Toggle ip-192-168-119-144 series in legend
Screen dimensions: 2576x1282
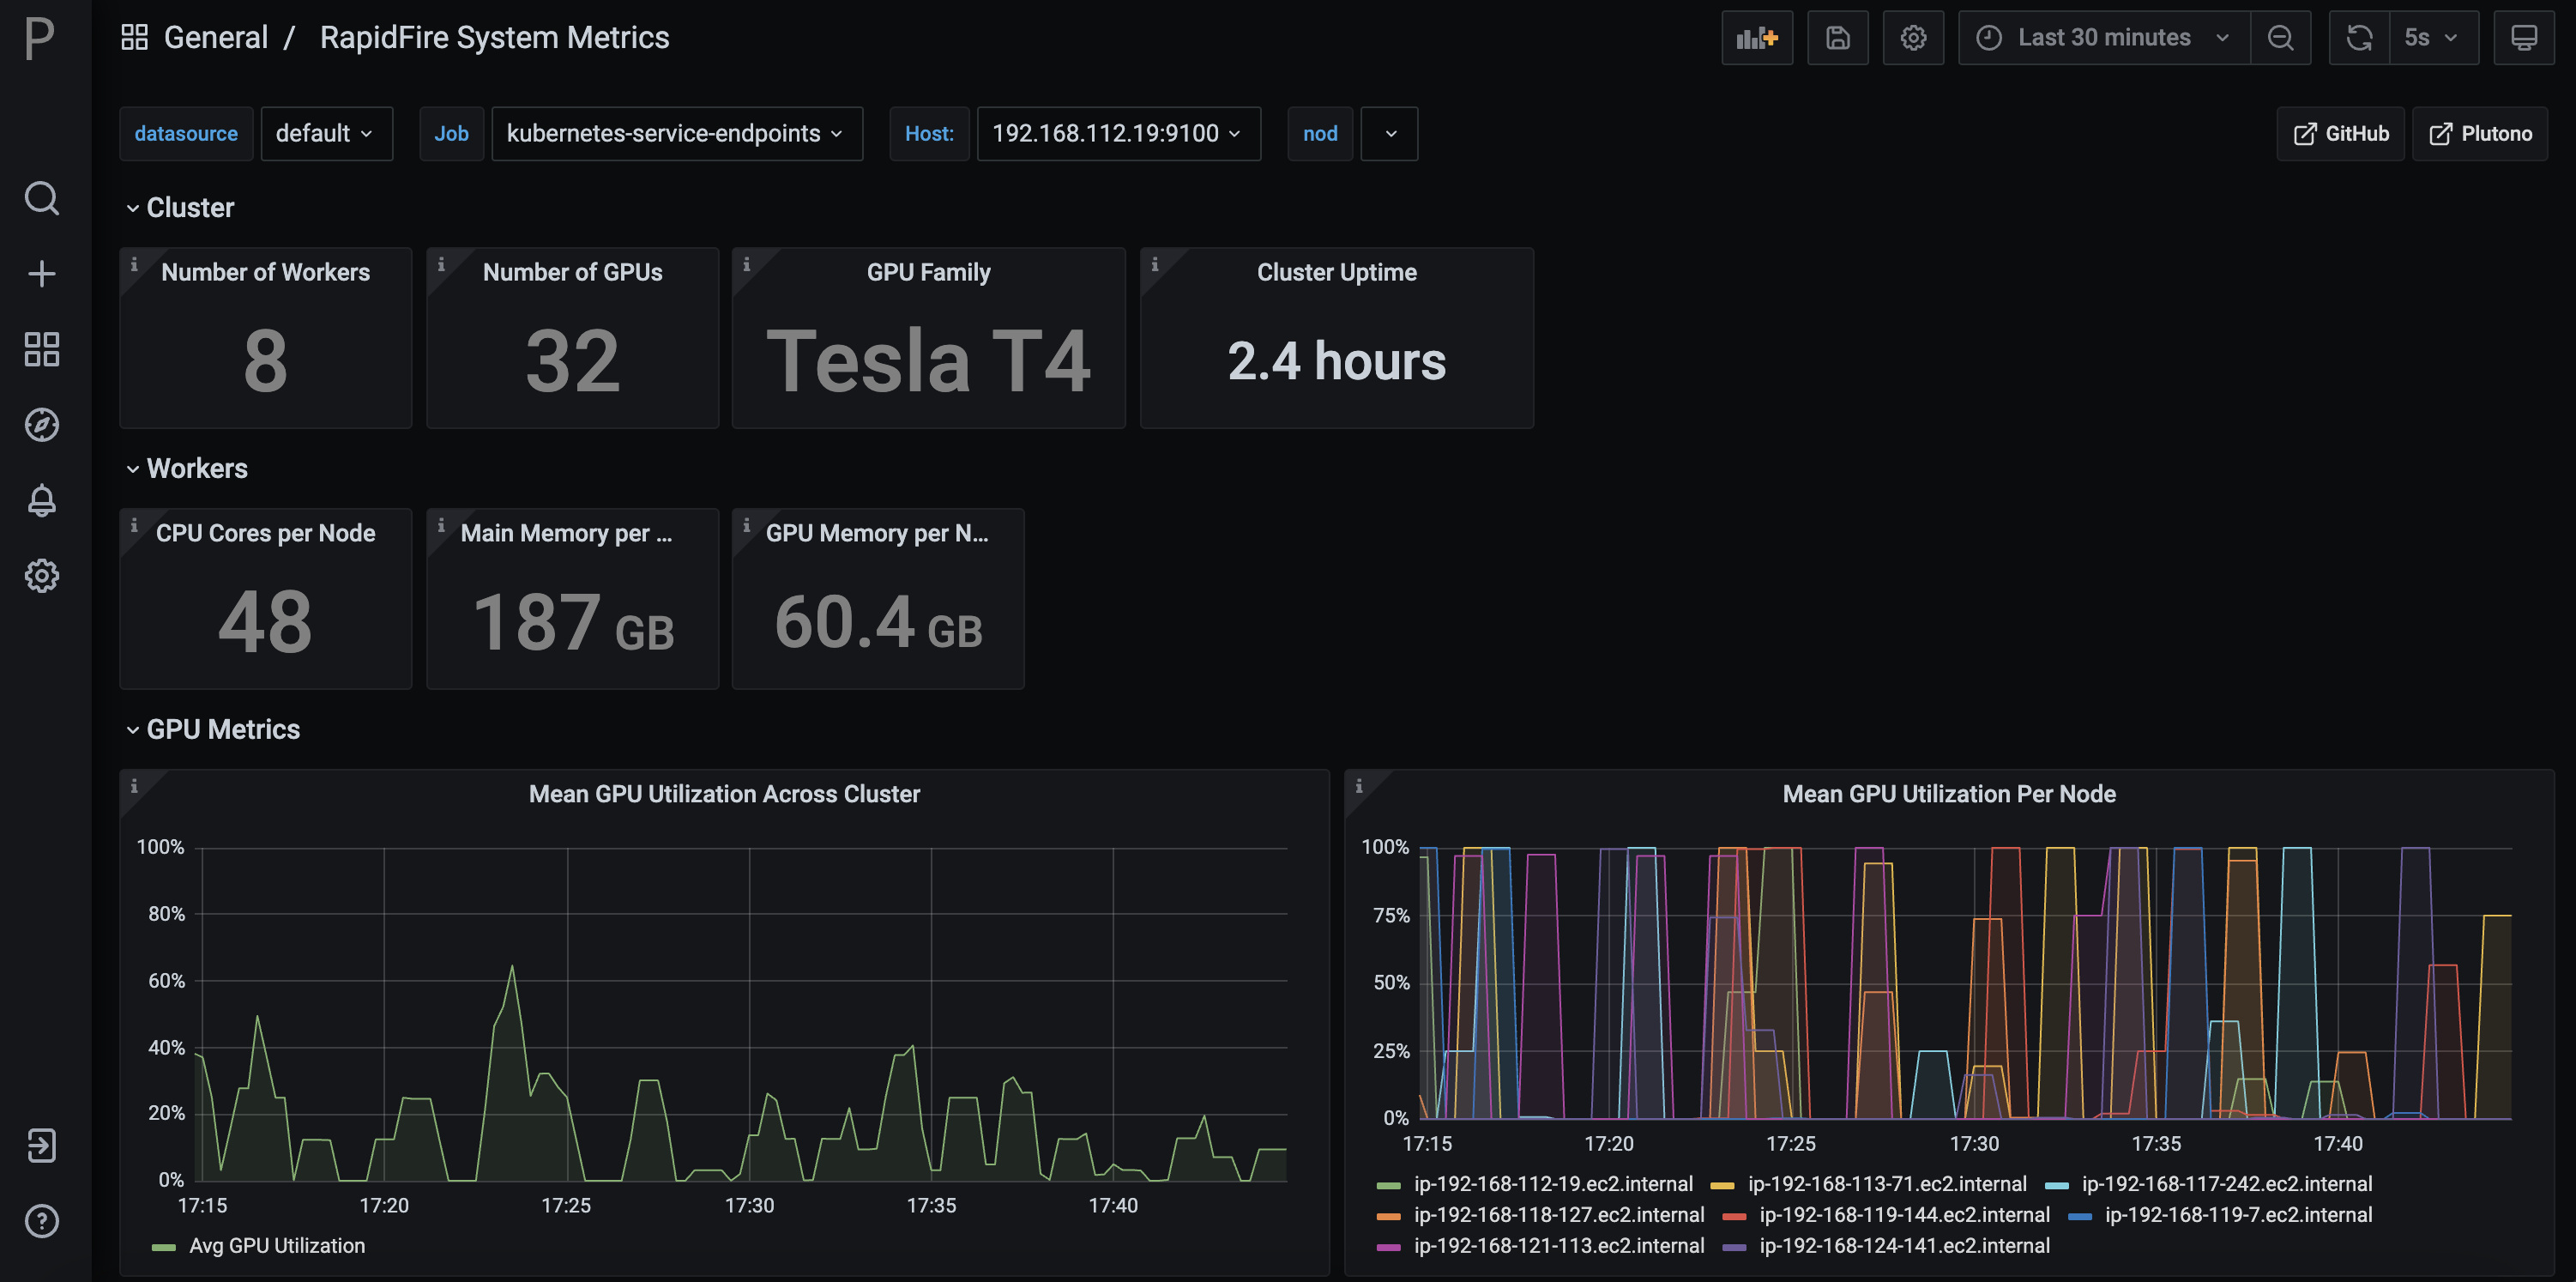[x=1904, y=1215]
